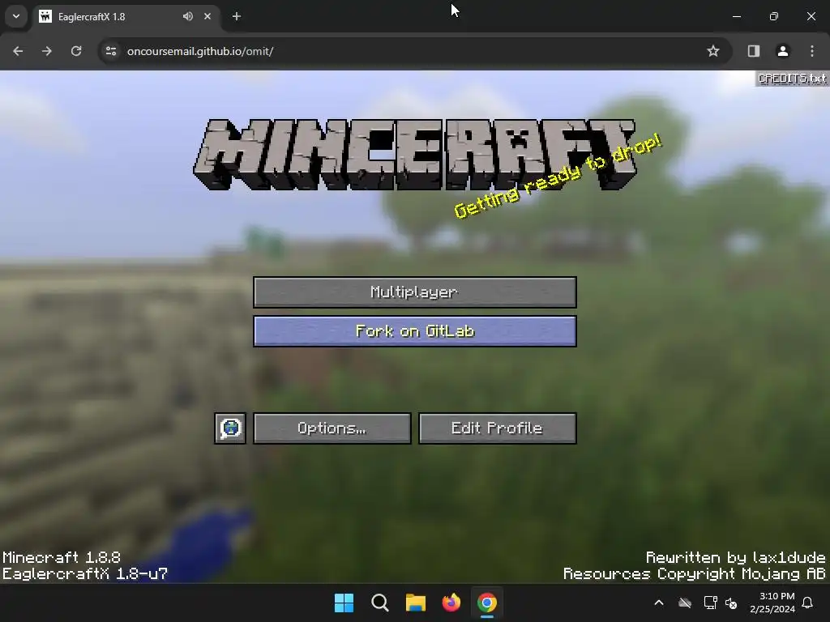Click the language globe icon button
The image size is (830, 622).
(230, 428)
